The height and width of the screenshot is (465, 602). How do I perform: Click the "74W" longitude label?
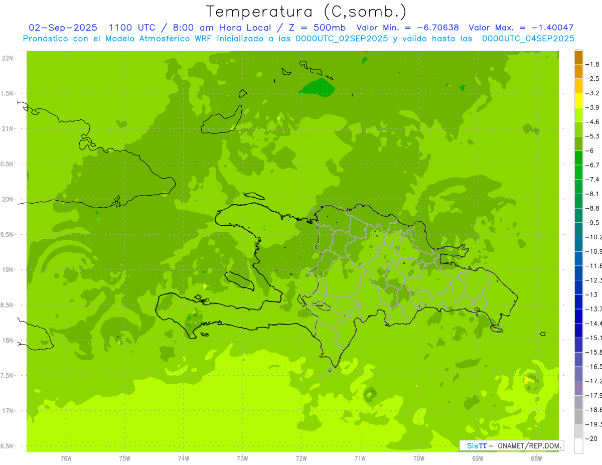[x=184, y=458]
